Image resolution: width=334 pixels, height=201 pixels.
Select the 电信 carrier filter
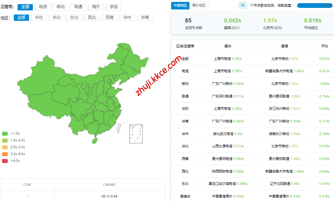click(x=43, y=7)
